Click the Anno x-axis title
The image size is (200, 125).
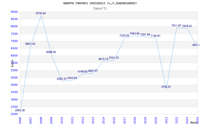[193, 122]
